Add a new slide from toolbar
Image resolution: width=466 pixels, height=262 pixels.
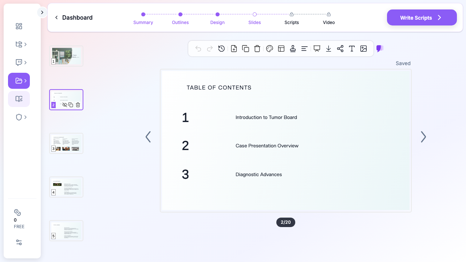point(234,49)
